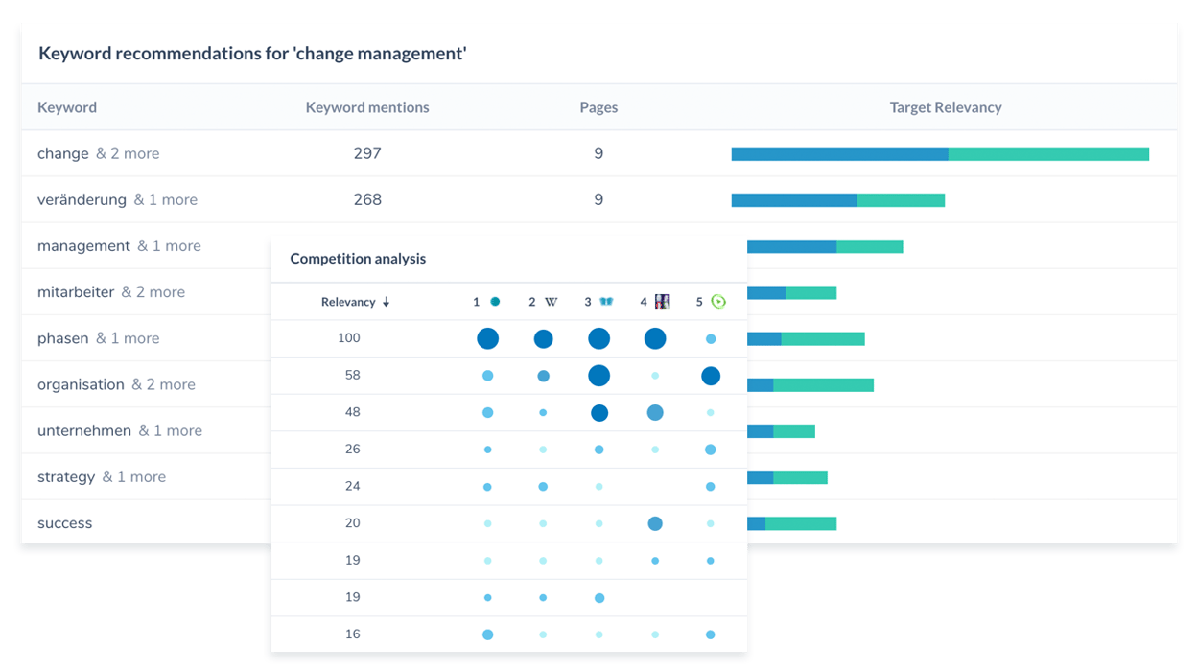Switch to the Competition analysis panel
This screenshot has height=669, width=1197.
(357, 259)
